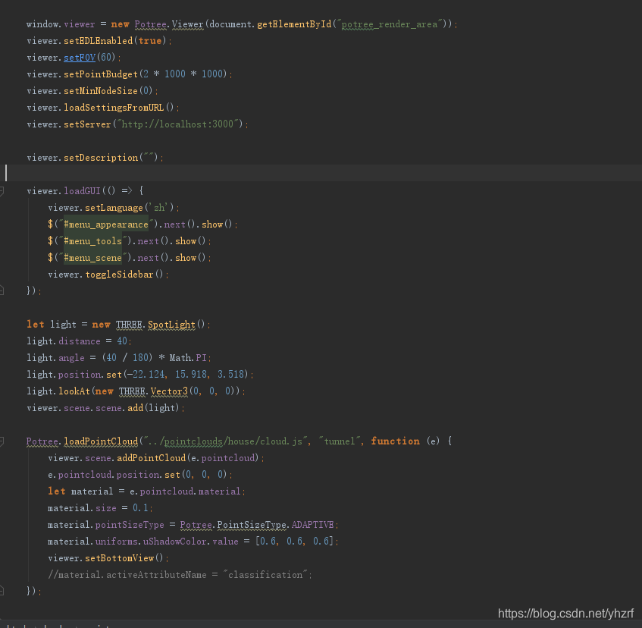Click the loadPointCloud function name
642x628 pixels.
(x=101, y=441)
